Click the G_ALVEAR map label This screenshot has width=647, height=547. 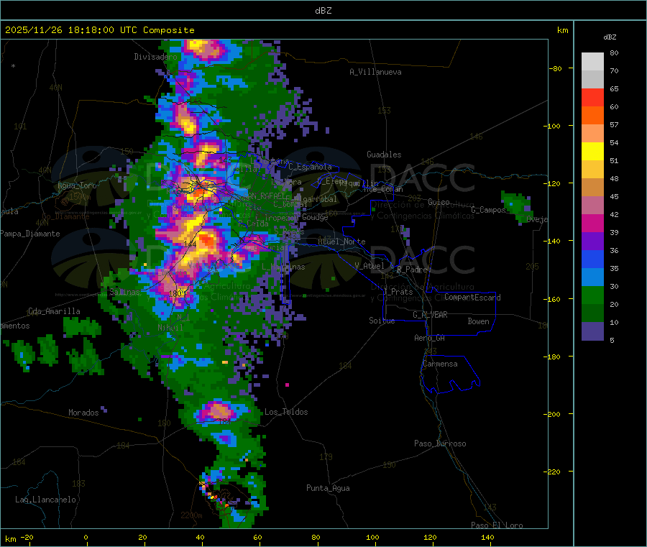pyautogui.click(x=430, y=315)
